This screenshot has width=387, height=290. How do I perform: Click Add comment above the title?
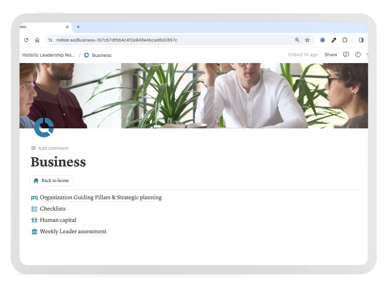pyautogui.click(x=50, y=148)
